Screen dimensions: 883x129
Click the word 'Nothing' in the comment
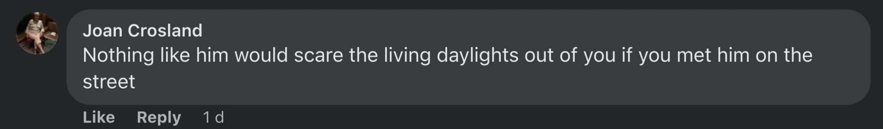(118, 55)
